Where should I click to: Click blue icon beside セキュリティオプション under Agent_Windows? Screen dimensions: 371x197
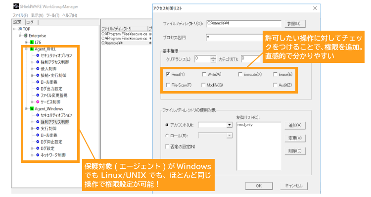pos(38,115)
